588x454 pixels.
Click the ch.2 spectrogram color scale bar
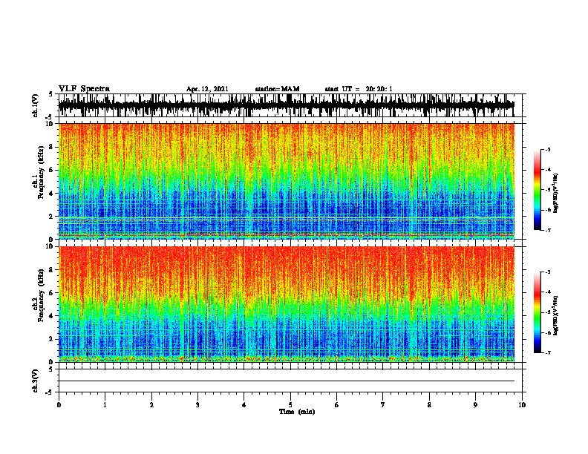(538, 312)
